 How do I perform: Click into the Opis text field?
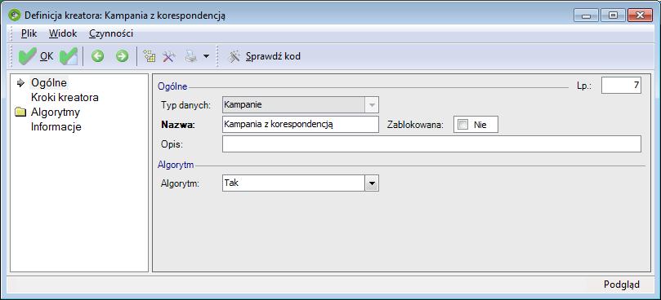click(431, 144)
